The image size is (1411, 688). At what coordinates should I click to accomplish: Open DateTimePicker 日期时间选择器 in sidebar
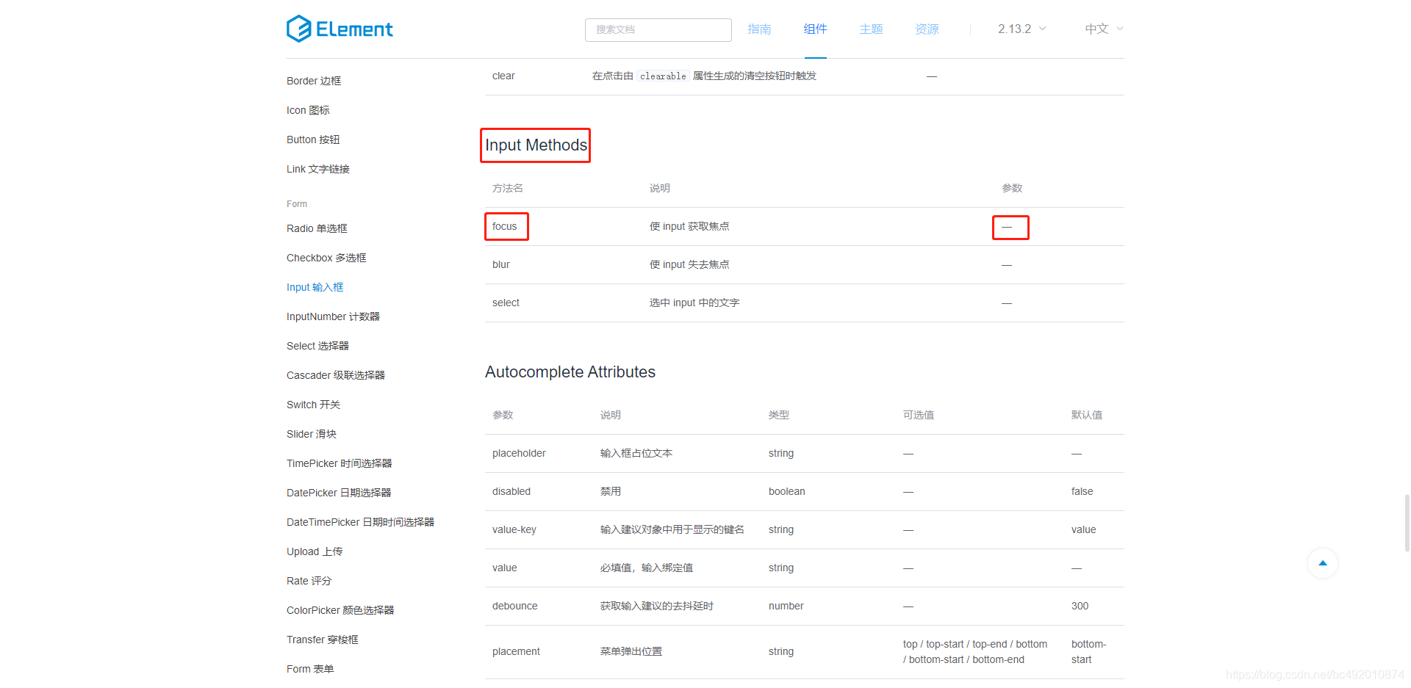(x=360, y=522)
